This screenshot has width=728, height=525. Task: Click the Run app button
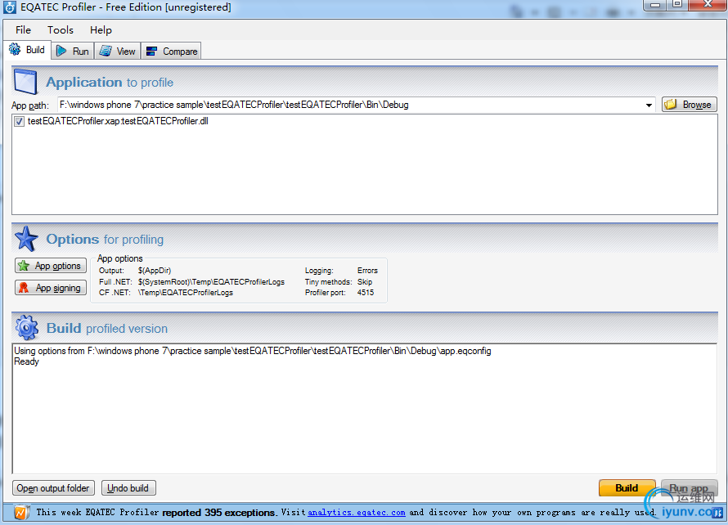click(689, 488)
